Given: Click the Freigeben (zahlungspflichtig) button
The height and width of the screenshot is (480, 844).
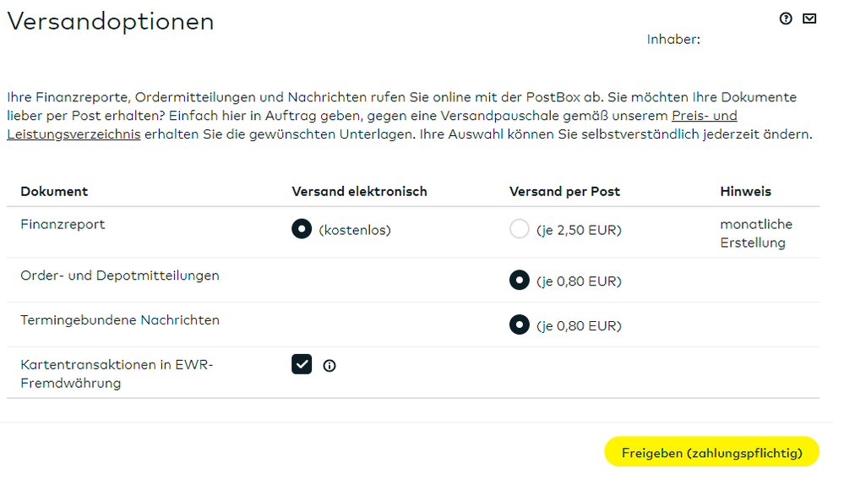Looking at the screenshot, I should tap(711, 452).
